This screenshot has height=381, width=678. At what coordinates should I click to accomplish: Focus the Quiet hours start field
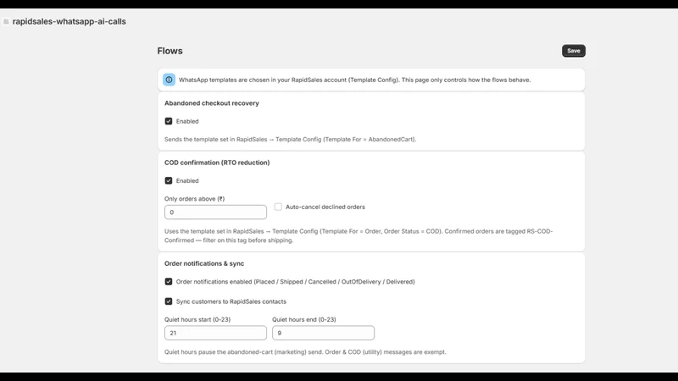click(x=215, y=333)
